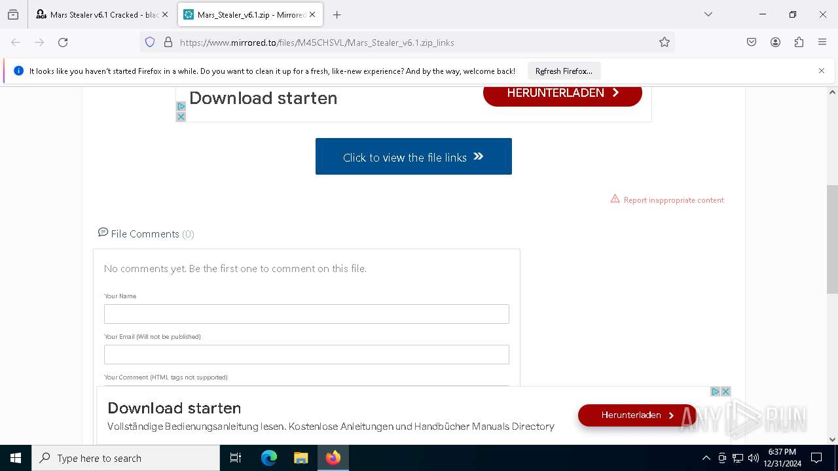Open AdChoices icon on bottom ad
838x471 pixels.
coord(716,392)
